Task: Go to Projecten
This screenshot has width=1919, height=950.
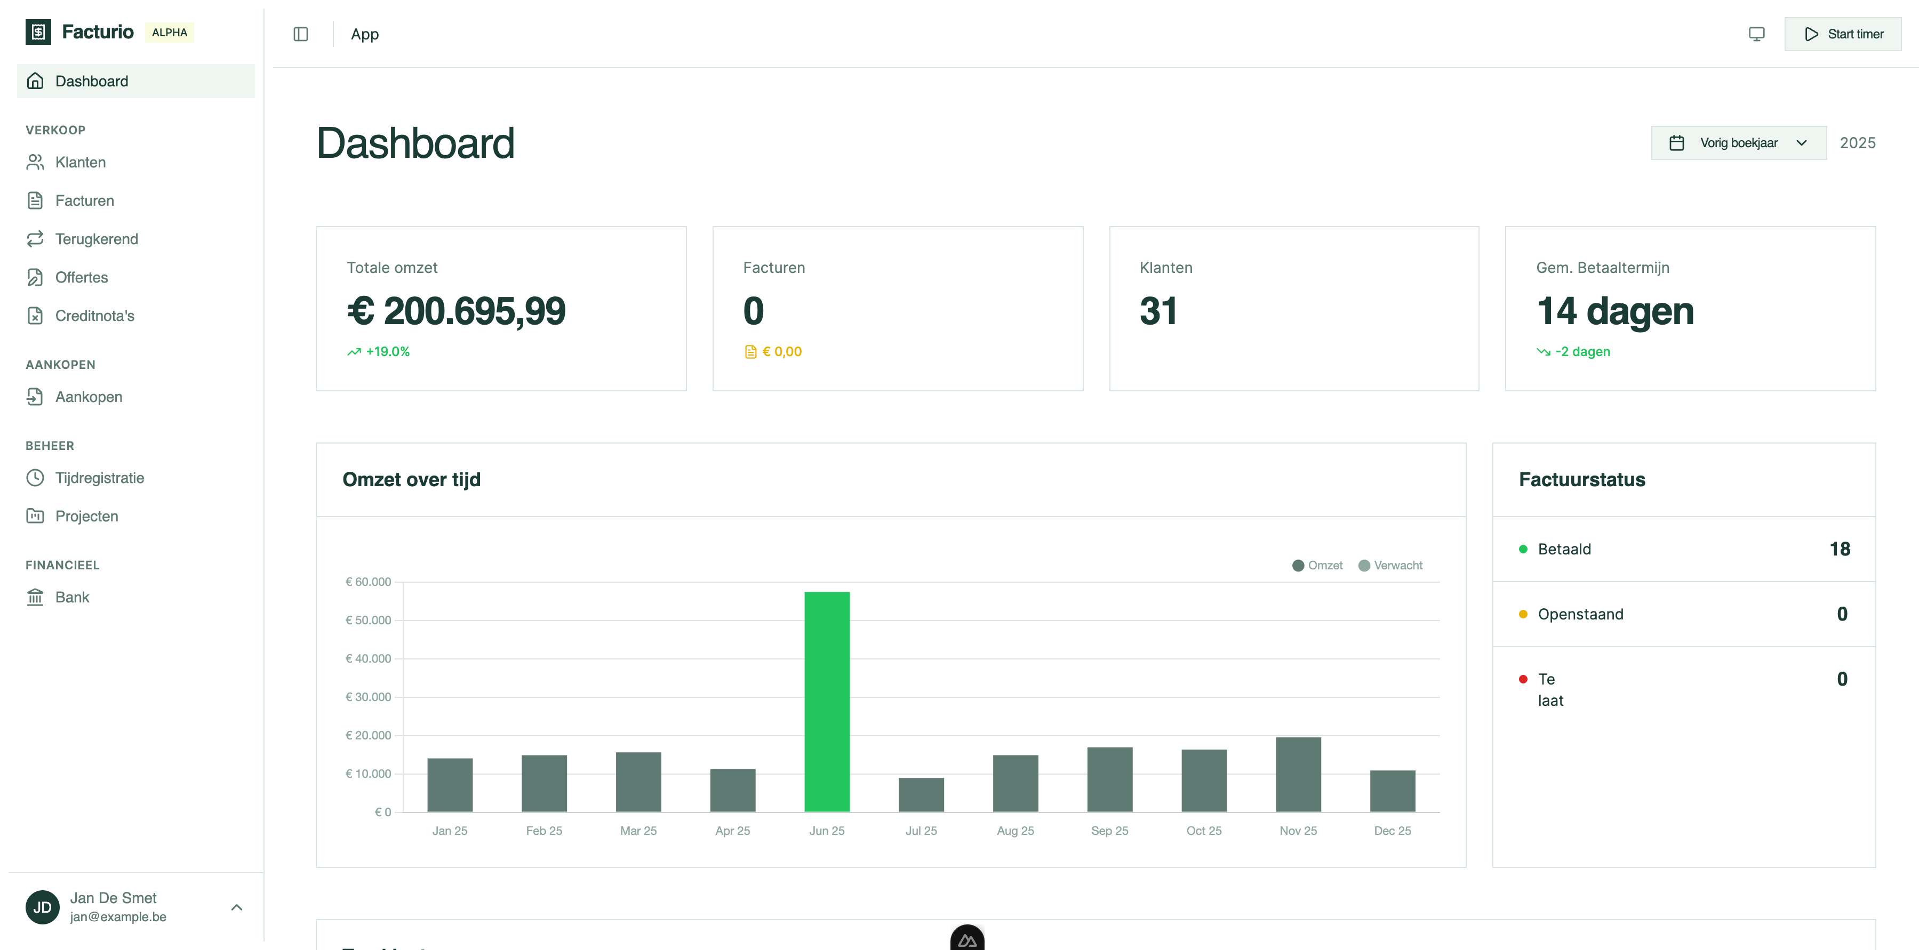Action: click(135, 516)
